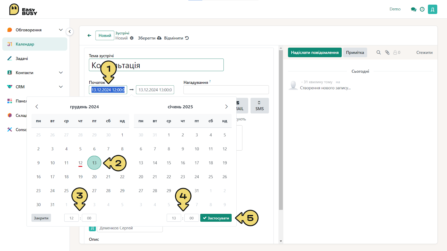Expand the Контакти submenu chevron
447x251 pixels.
coord(61,73)
